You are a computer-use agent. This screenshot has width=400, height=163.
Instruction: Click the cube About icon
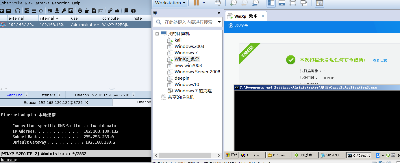(133, 11)
